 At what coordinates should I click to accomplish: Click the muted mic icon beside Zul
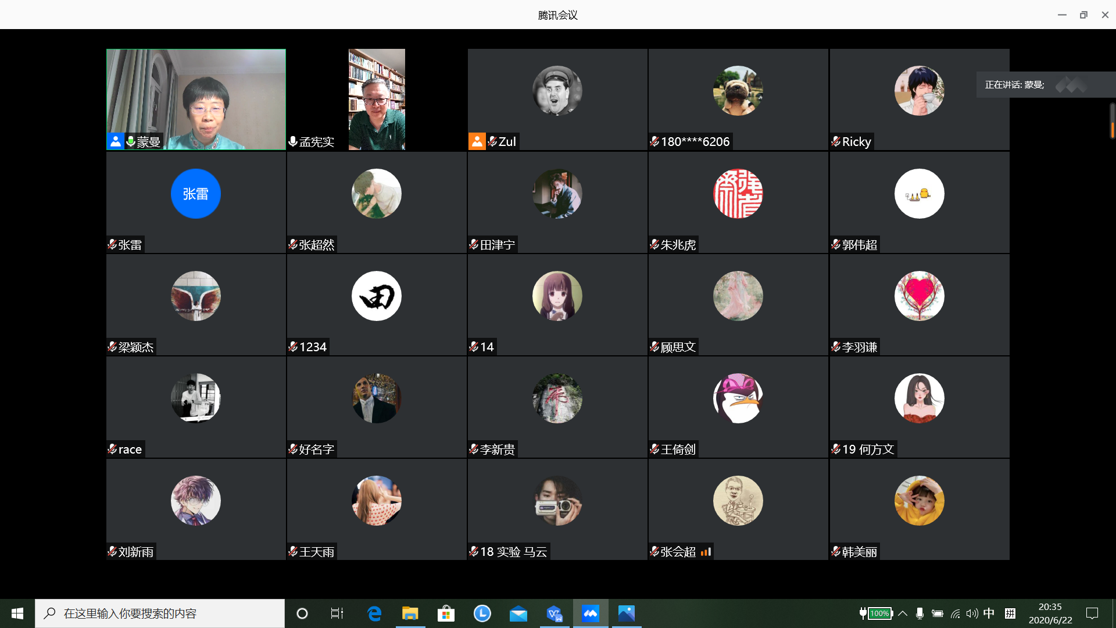[492, 141]
